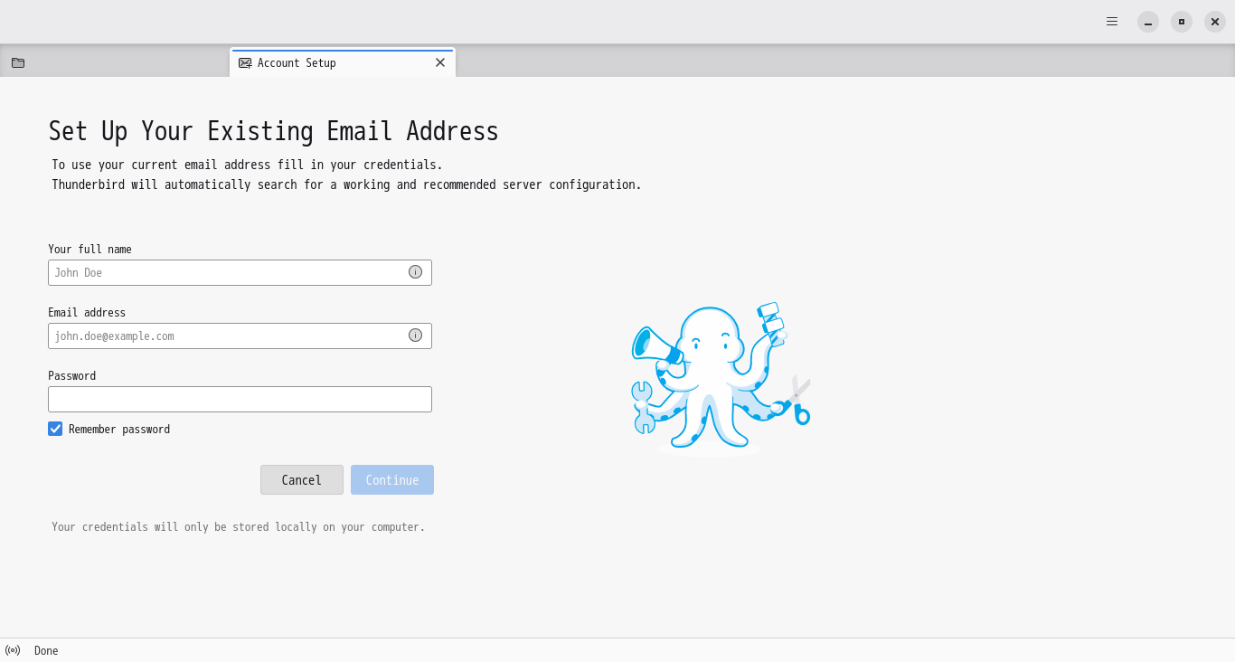
Task: Focus the Your full name input field
Action: pos(240,272)
